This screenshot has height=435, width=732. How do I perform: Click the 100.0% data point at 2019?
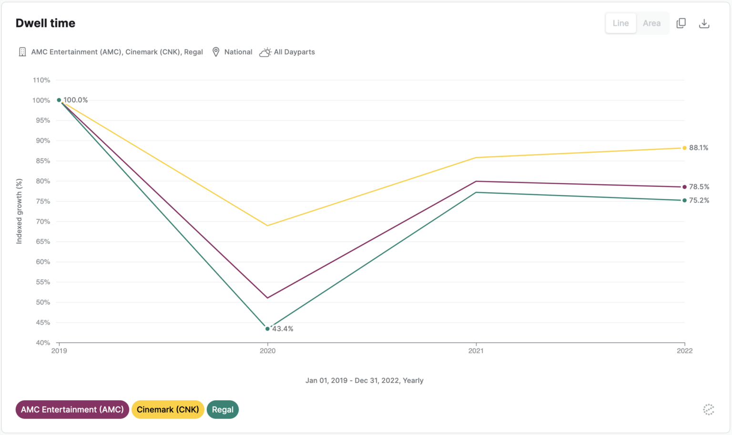(59, 100)
